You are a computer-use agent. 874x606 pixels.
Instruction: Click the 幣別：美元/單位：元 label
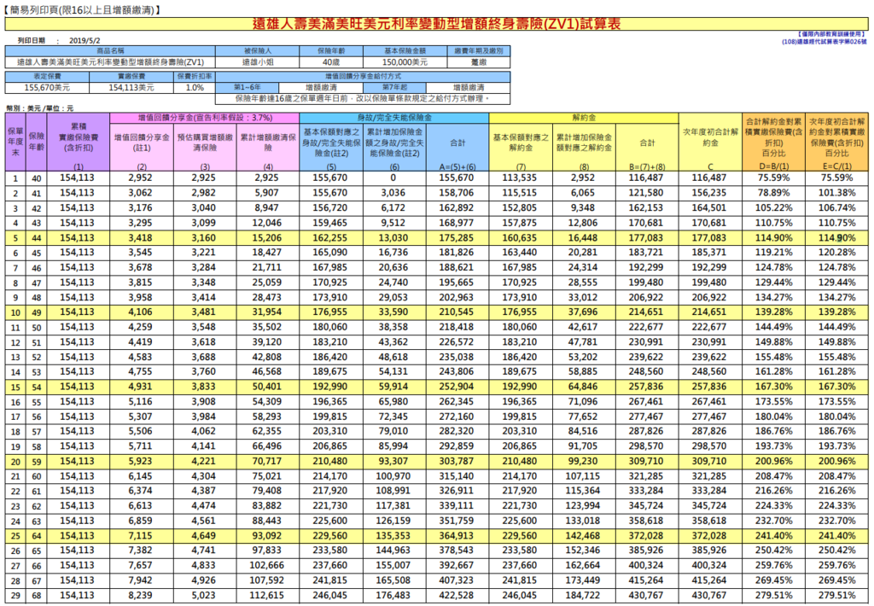(x=39, y=108)
